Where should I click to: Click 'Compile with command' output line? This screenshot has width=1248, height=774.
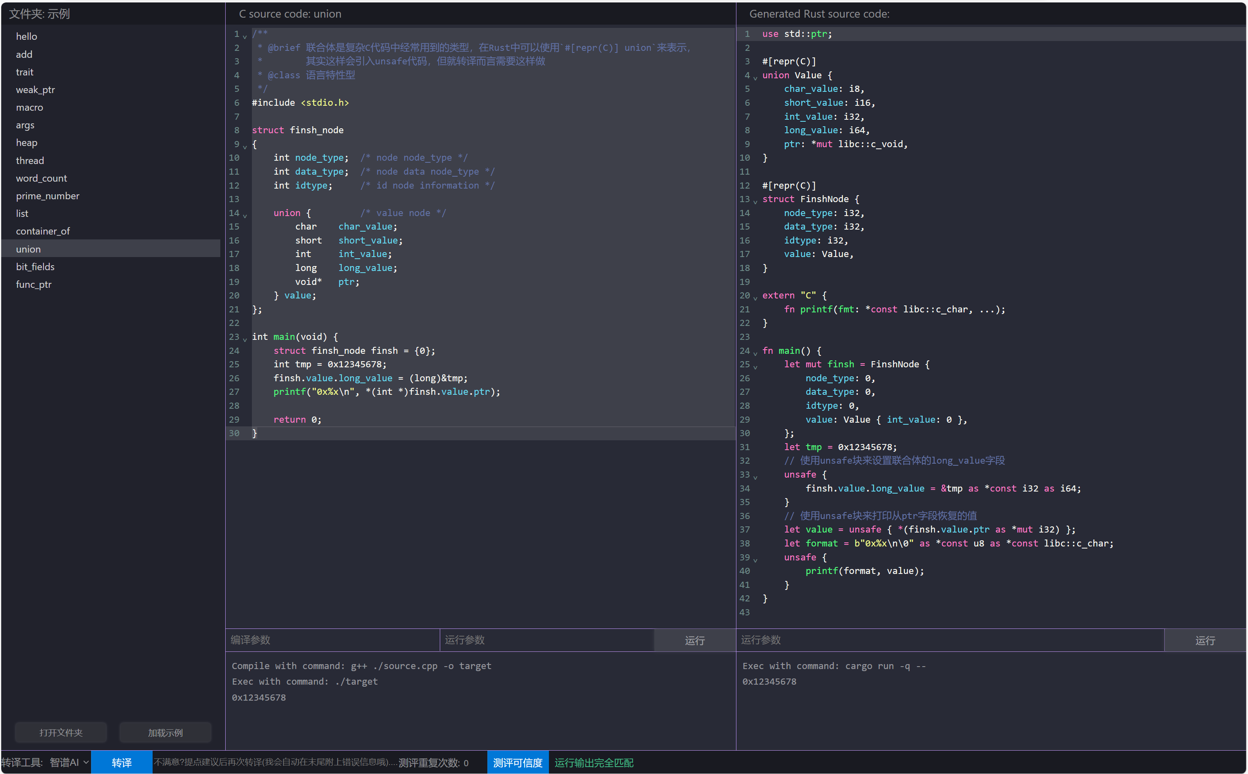coord(361,665)
